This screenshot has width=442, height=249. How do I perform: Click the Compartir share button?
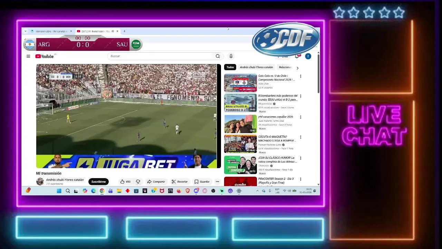(x=156, y=182)
